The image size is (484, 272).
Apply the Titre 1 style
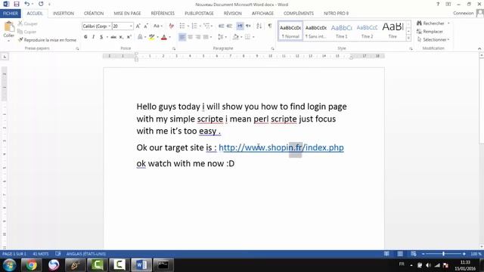click(341, 31)
